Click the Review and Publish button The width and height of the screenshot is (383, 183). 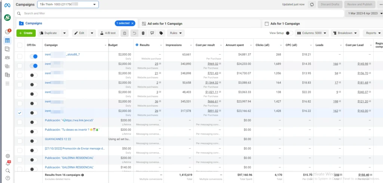click(x=360, y=4)
